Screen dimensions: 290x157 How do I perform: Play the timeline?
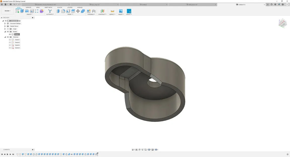pyautogui.click(x=7, y=154)
